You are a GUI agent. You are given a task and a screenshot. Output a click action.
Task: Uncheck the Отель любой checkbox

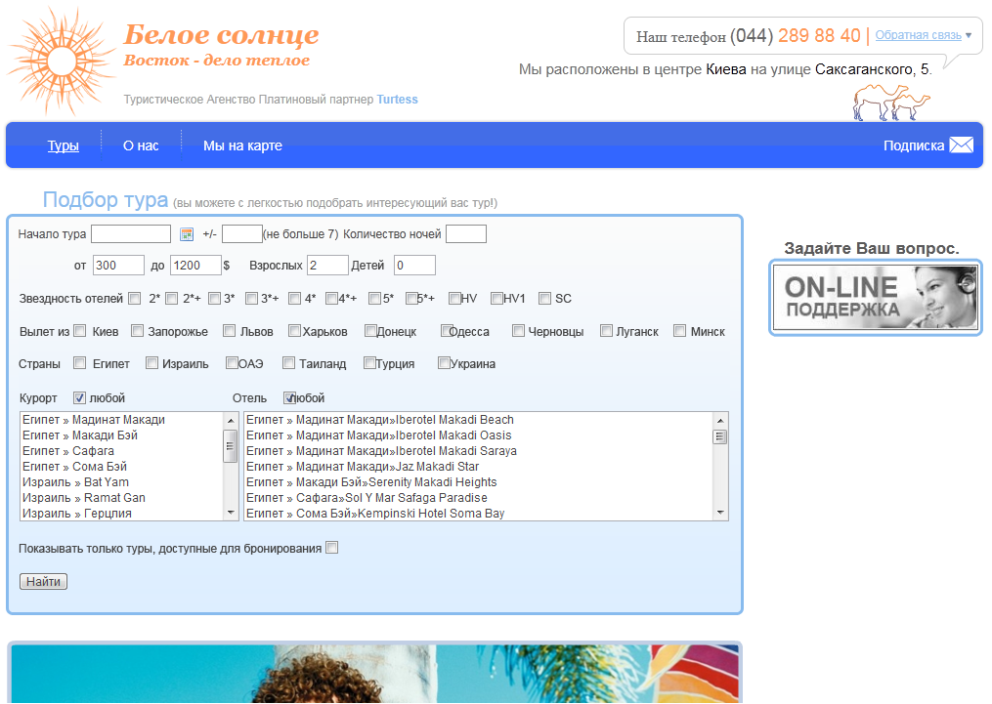(289, 397)
